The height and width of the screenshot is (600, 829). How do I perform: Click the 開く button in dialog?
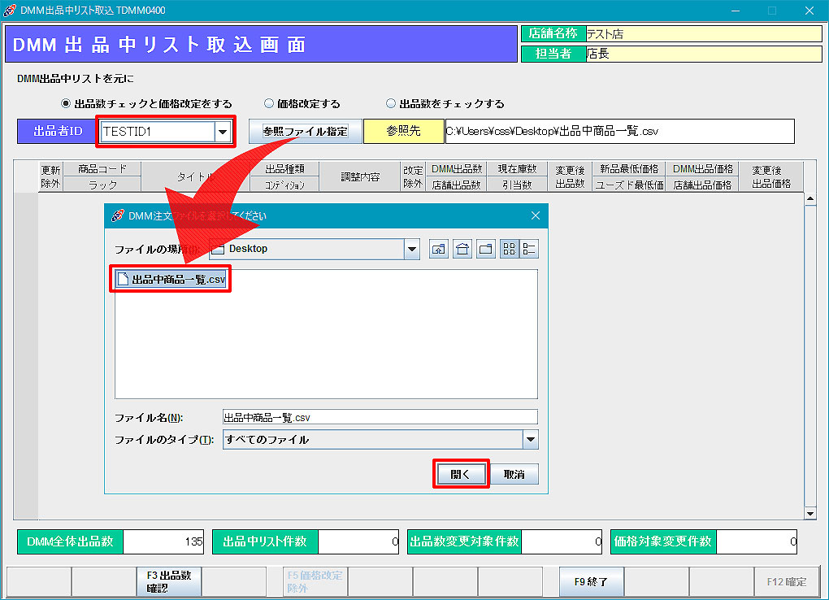(x=461, y=474)
